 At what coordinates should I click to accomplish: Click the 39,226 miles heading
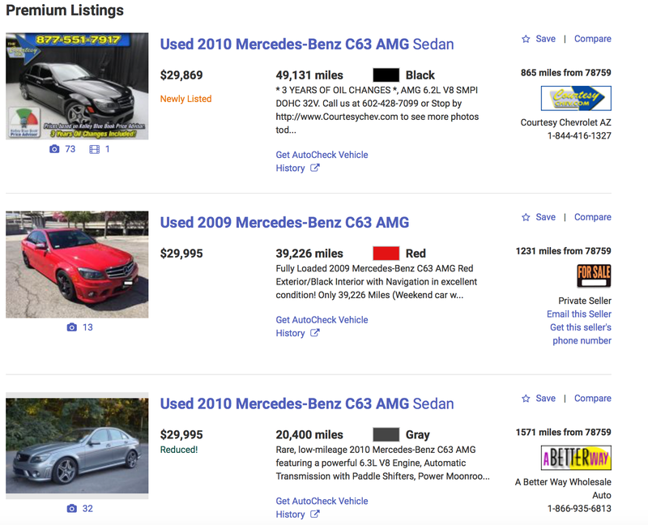coord(309,254)
